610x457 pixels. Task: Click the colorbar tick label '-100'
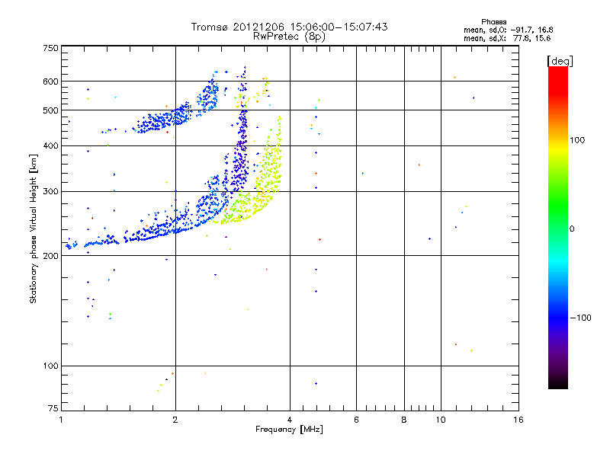pos(580,318)
